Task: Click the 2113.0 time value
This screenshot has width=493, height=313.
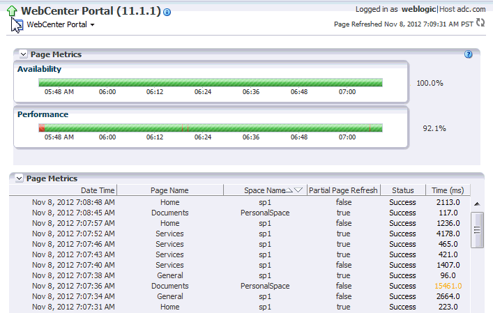Action: coord(448,202)
